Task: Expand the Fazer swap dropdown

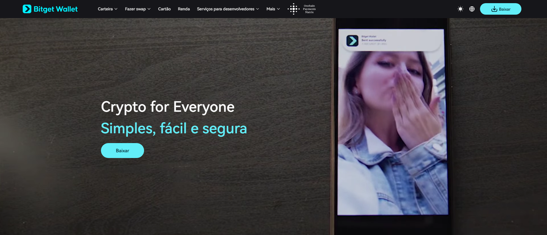Action: click(x=138, y=9)
